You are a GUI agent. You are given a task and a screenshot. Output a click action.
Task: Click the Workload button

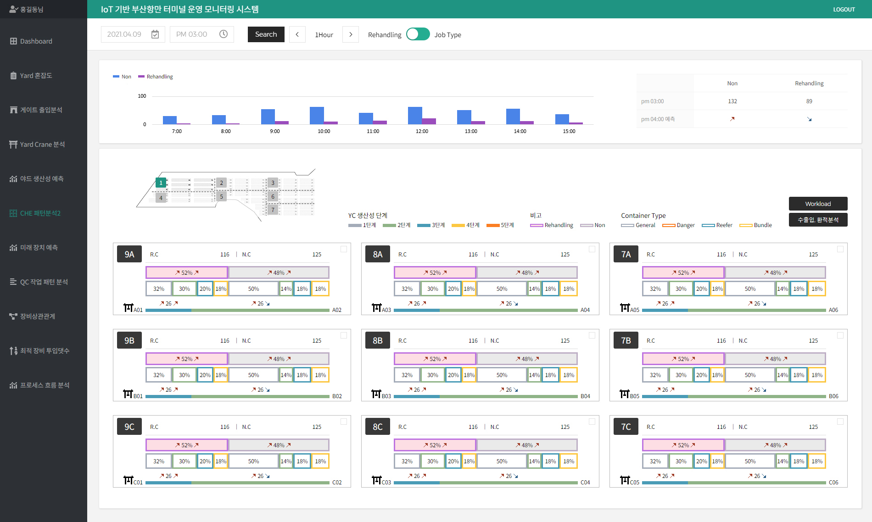[818, 204]
